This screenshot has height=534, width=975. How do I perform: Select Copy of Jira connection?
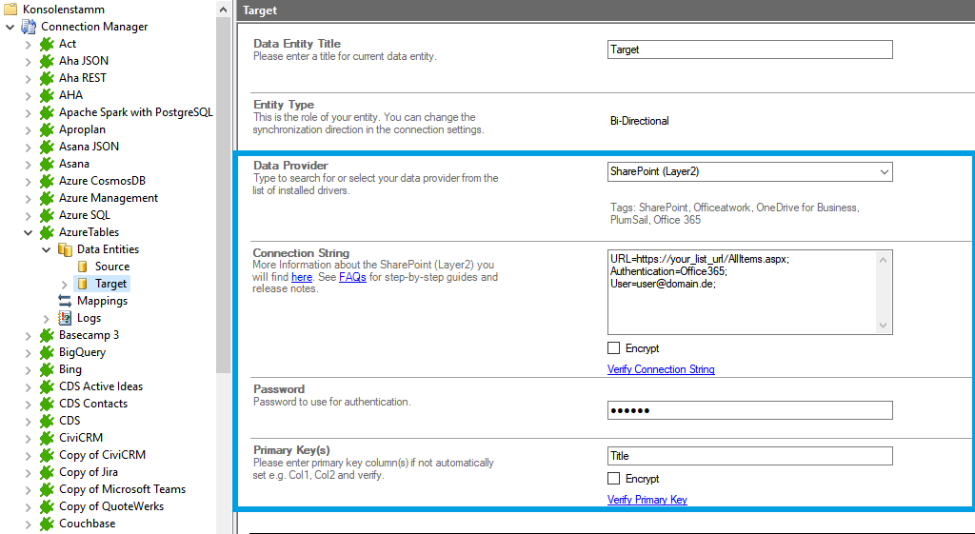(88, 472)
